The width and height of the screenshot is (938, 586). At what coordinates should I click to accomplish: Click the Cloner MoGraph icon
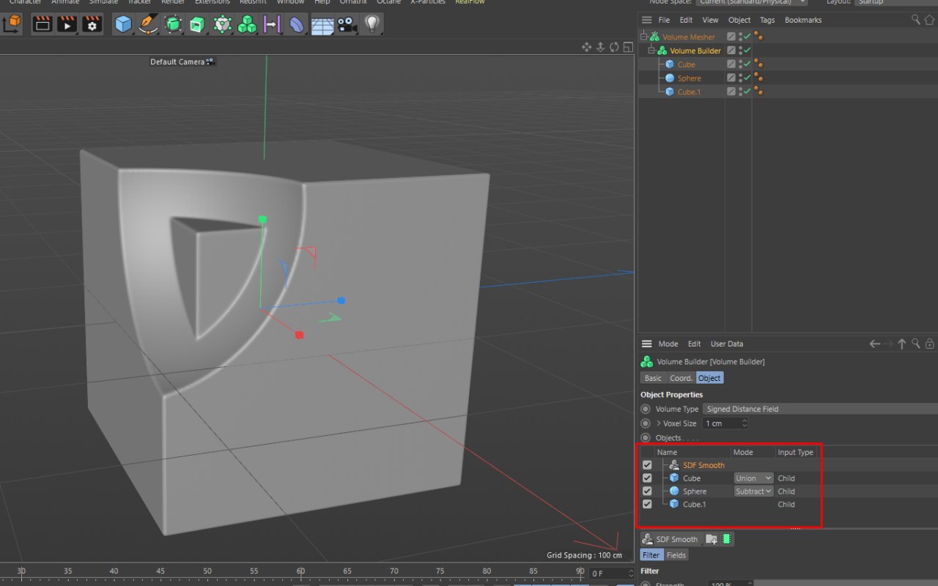click(222, 24)
